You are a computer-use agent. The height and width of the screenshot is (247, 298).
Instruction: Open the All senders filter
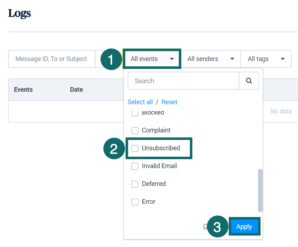click(211, 59)
